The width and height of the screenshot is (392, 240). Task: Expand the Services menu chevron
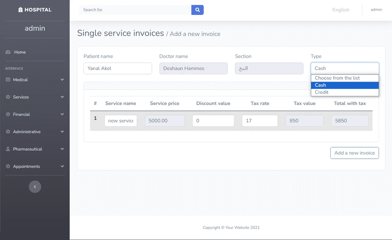click(x=62, y=97)
